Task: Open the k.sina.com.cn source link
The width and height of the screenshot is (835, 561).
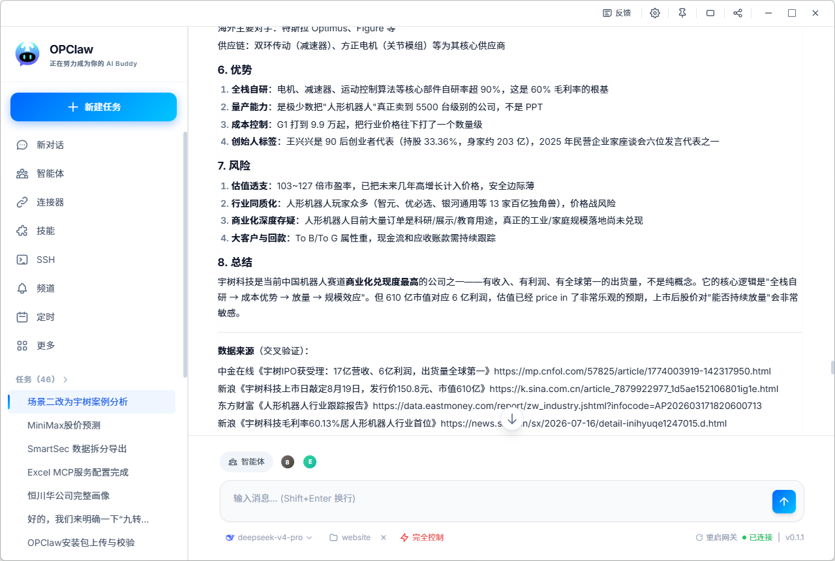Action: click(634, 389)
